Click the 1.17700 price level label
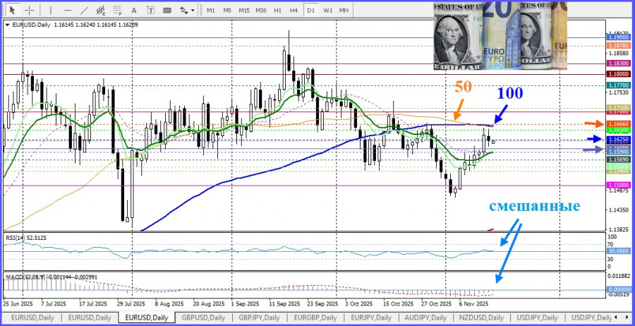 coord(619,85)
